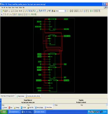Screen dimensions: 109x114
Task: Click the Cut scissors toolbar icon
Action: pyautogui.click(x=12, y=11)
